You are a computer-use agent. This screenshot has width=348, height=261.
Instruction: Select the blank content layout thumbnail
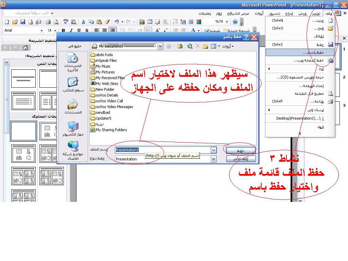click(x=23, y=131)
